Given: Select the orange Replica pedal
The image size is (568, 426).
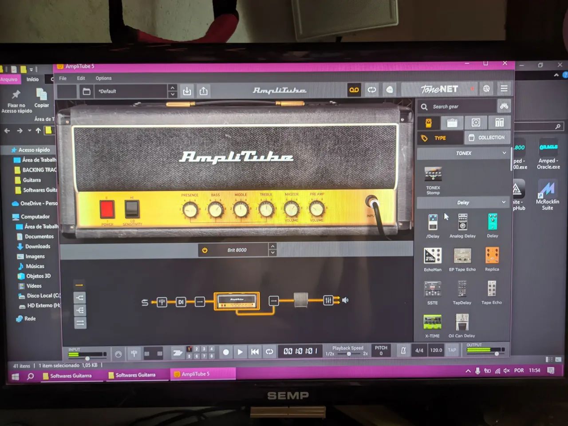Looking at the screenshot, I should pos(492,256).
